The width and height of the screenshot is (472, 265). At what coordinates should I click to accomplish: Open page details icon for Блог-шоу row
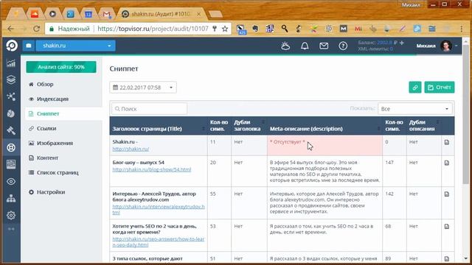[x=447, y=163]
